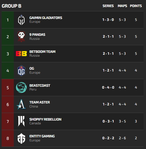The height and width of the screenshot is (149, 146).
Task: Click the Beastcoast wave logo
Action: pos(21,88)
